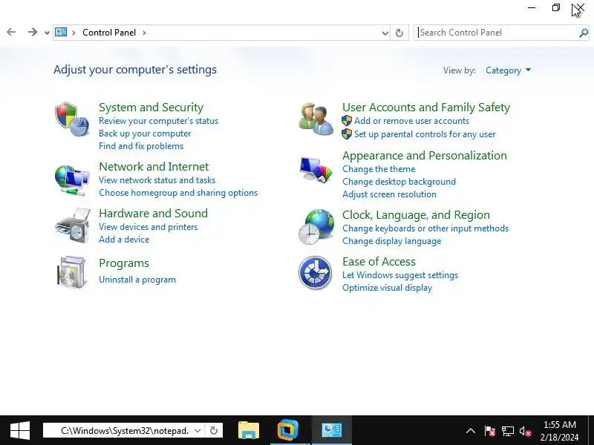Open Choose homegroup and sharing options
Viewport: 594px width, 445px height.
tap(178, 193)
